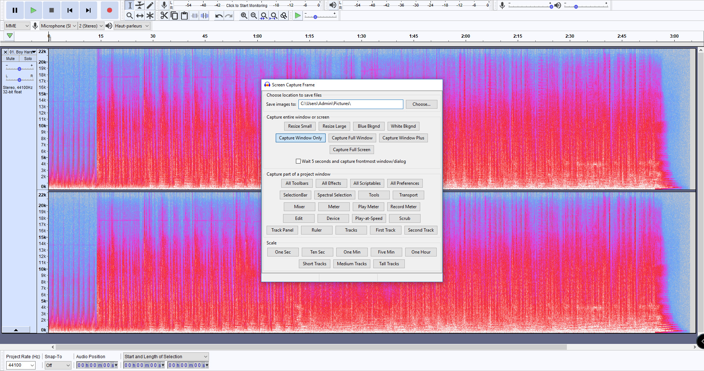Screen dimensions: 704x371
Task: Toggle zoom with Zoom Toggle icon
Action: [x=283, y=15]
